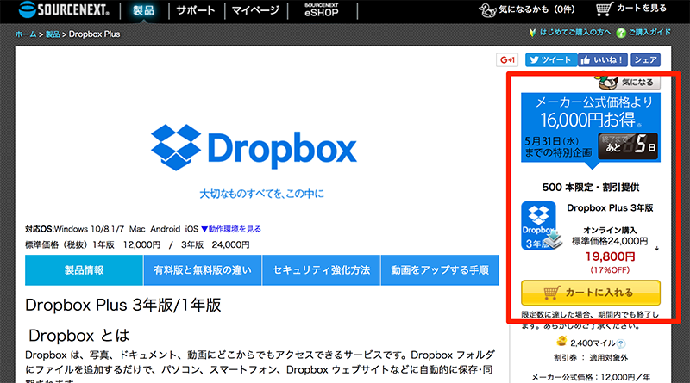Tweet this page via Twitter button
The height and width of the screenshot is (383, 690).
tap(549, 59)
